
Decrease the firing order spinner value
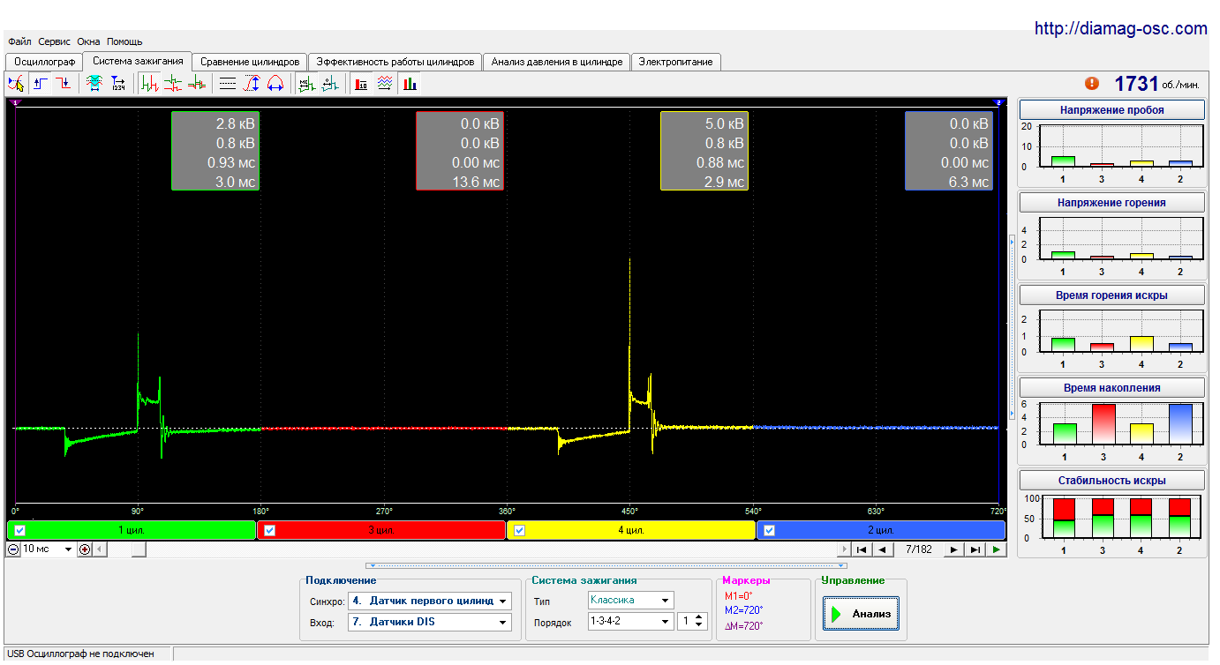pos(700,625)
